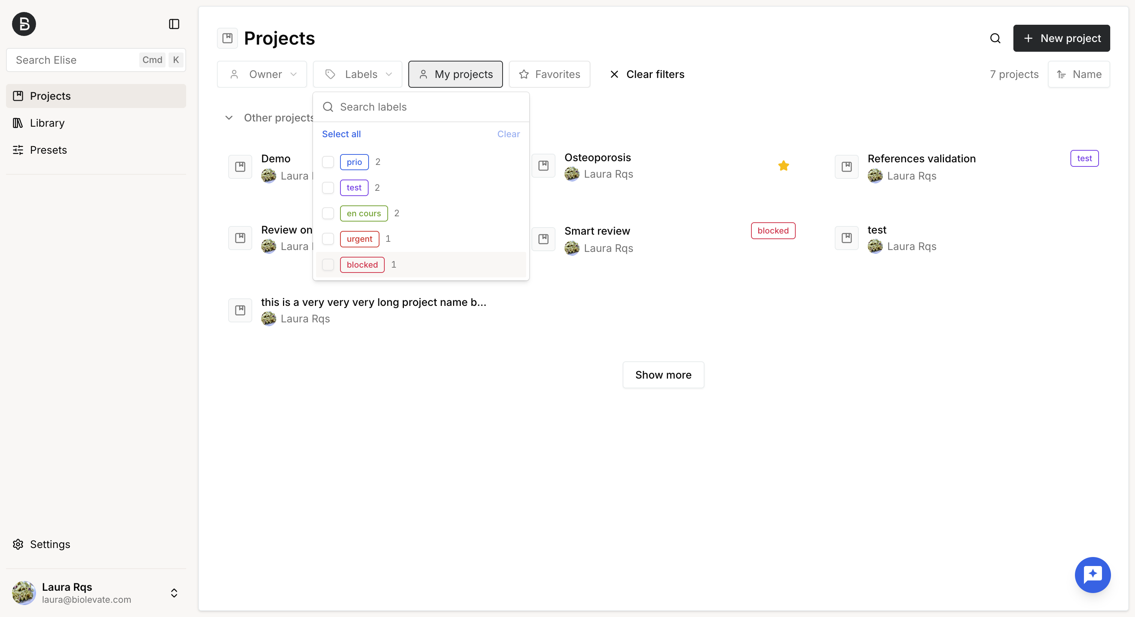Click the test project icon
This screenshot has width=1135, height=617.
846,238
